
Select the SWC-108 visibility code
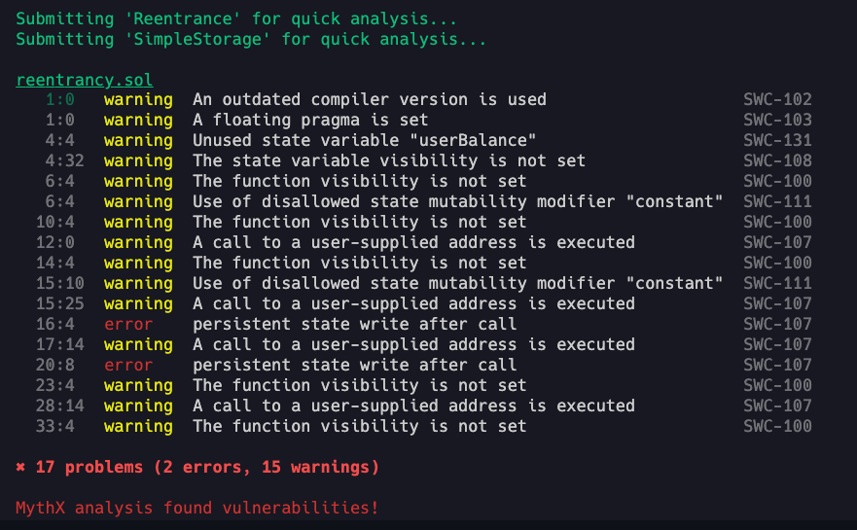pos(778,160)
